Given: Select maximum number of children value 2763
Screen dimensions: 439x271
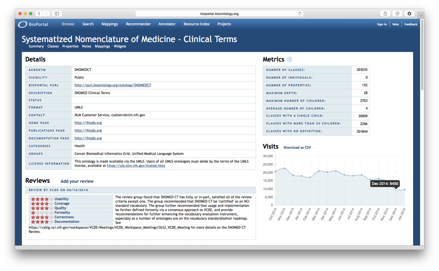Looking at the screenshot, I should point(364,101).
